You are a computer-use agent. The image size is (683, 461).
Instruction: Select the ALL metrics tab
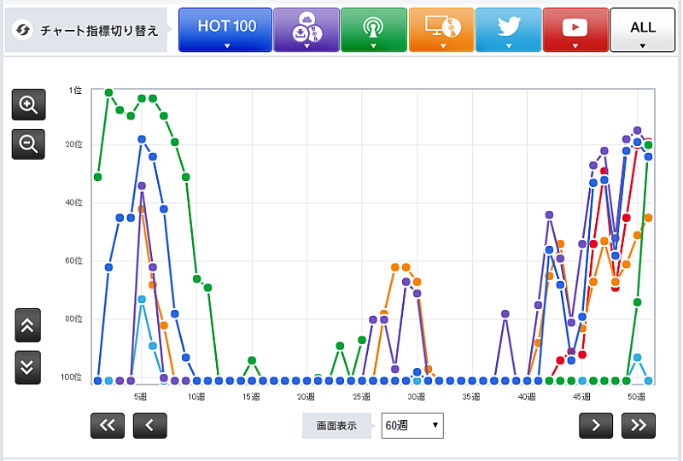tap(642, 30)
